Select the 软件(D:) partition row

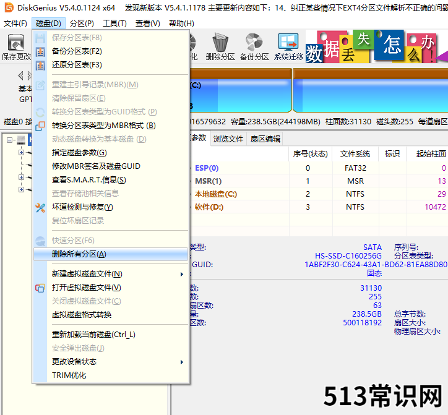tap(319, 207)
